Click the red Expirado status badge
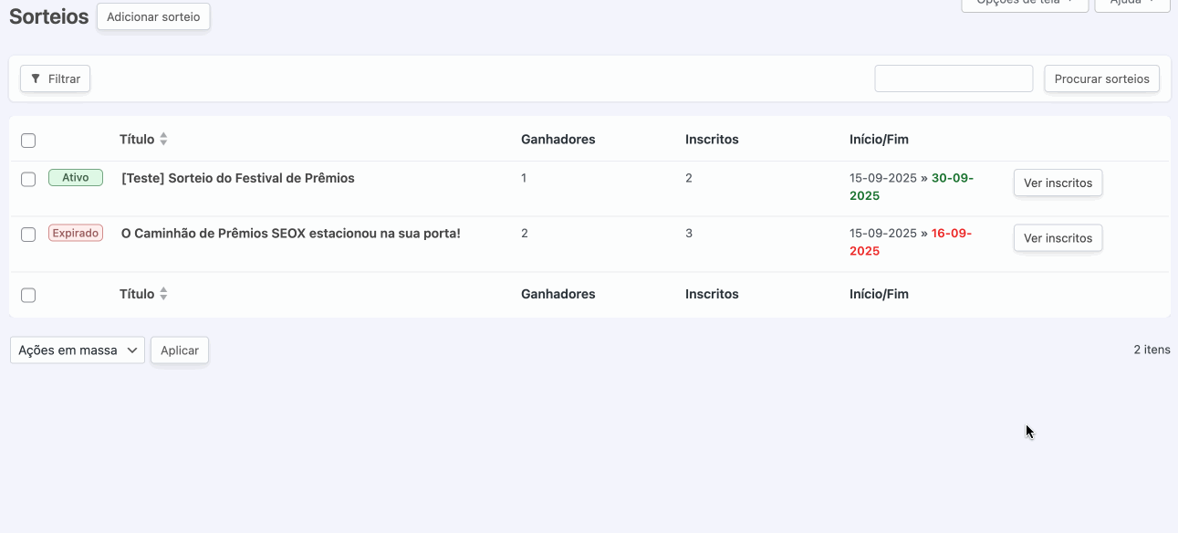Viewport: 1178px width, 533px height. 76,233
